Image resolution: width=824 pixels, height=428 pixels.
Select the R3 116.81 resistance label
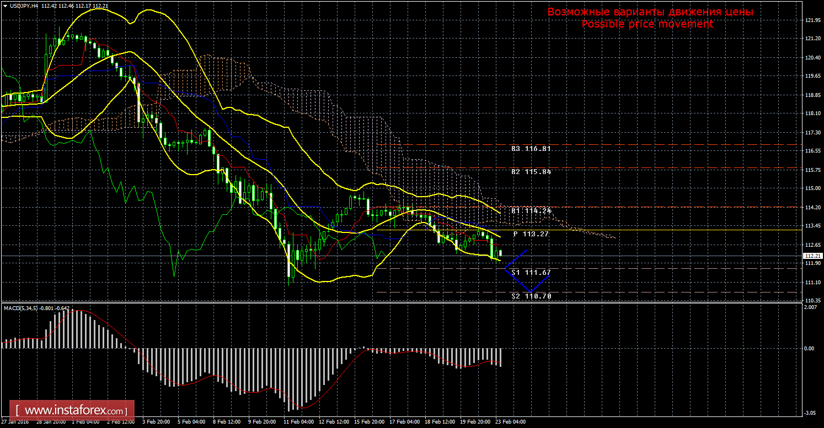[531, 149]
